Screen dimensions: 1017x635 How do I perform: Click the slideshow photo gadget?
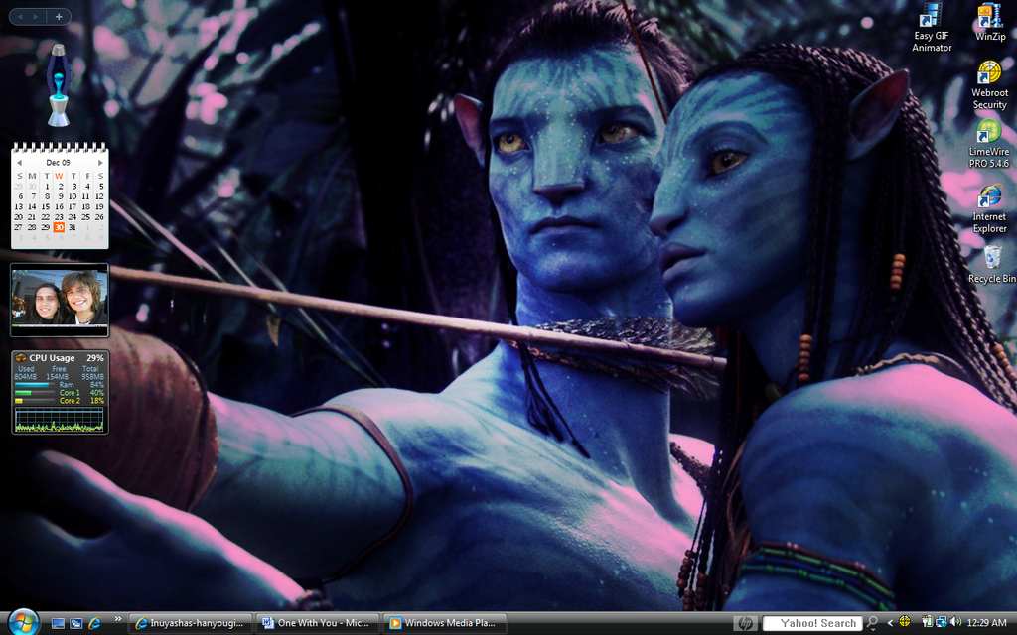(59, 300)
